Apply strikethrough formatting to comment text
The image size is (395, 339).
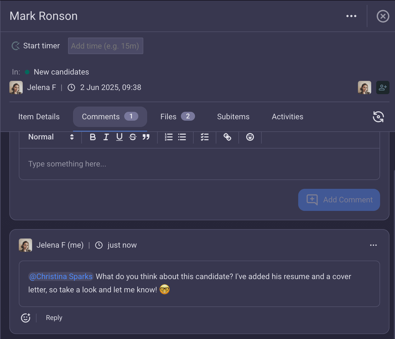pos(133,137)
